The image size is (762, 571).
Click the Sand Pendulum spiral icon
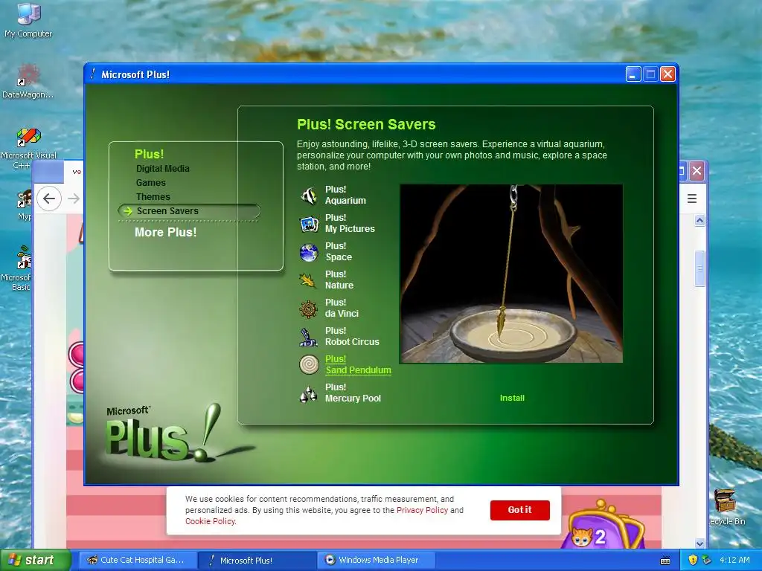309,364
